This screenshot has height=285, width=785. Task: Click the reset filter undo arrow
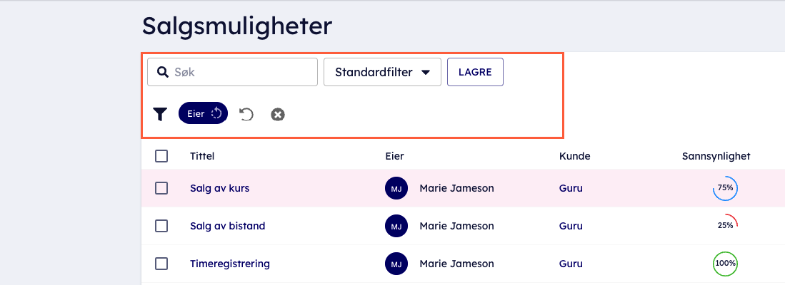(246, 114)
